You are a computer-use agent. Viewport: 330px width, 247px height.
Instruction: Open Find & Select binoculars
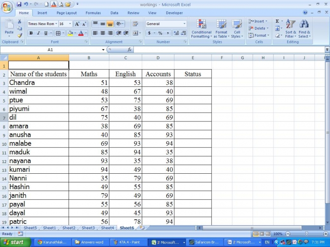click(x=304, y=28)
